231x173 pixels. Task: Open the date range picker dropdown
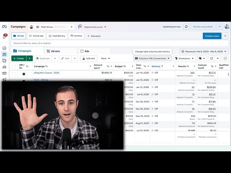204,52
